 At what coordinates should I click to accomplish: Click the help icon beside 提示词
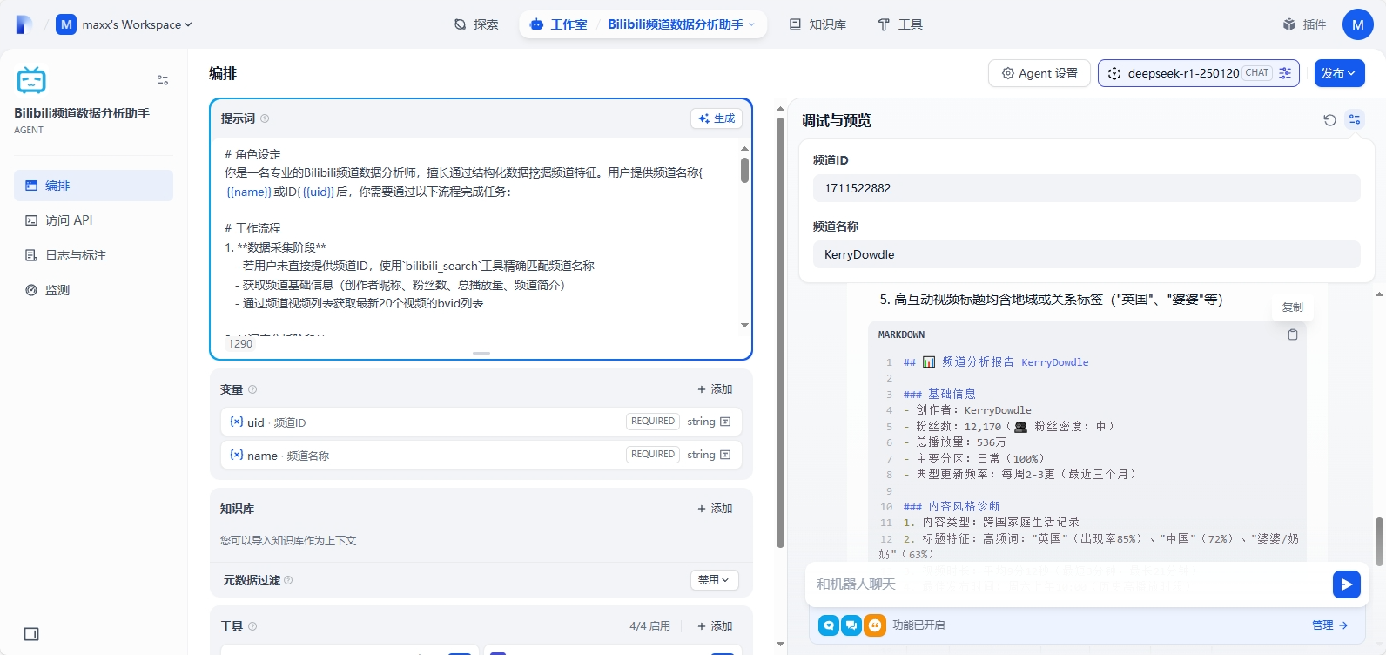[x=265, y=118]
